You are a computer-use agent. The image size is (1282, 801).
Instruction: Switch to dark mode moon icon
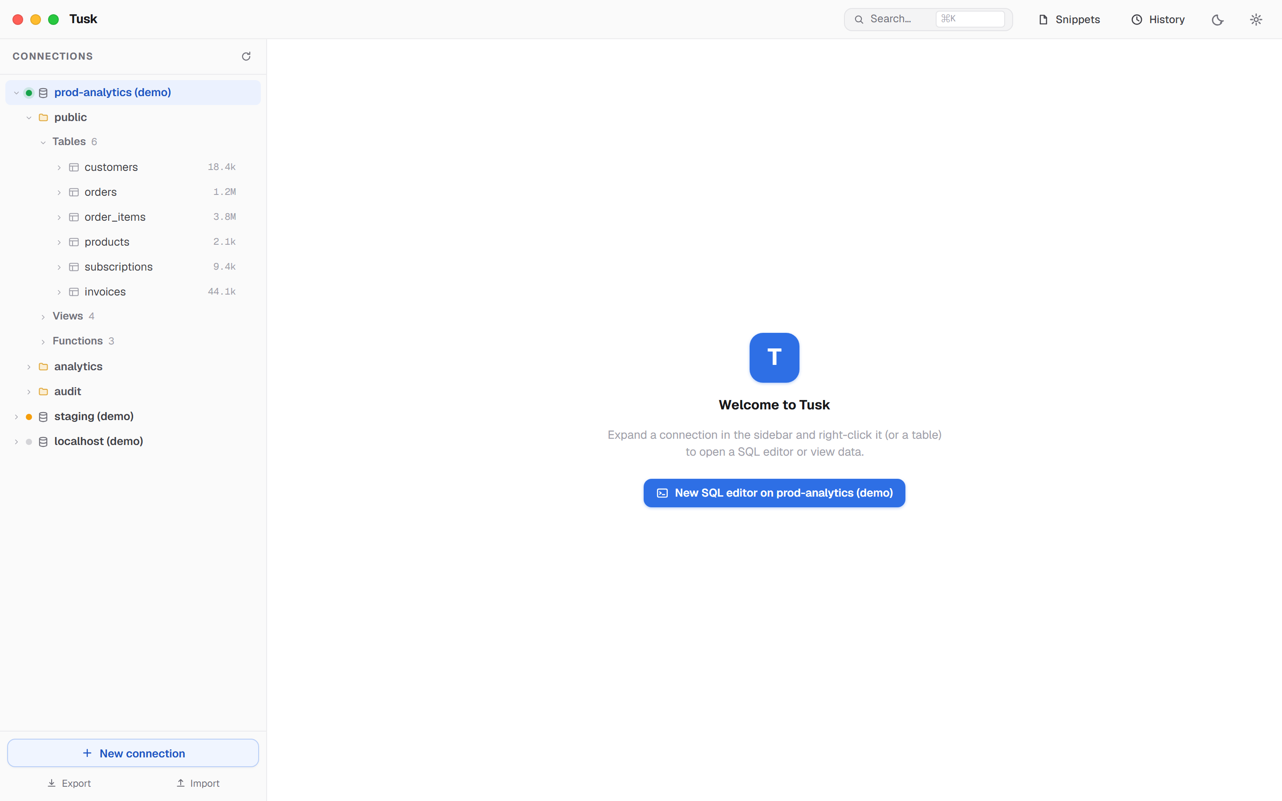point(1217,20)
